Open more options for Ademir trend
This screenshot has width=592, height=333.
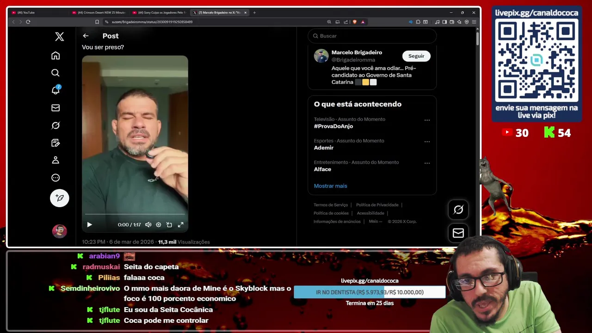click(x=427, y=142)
